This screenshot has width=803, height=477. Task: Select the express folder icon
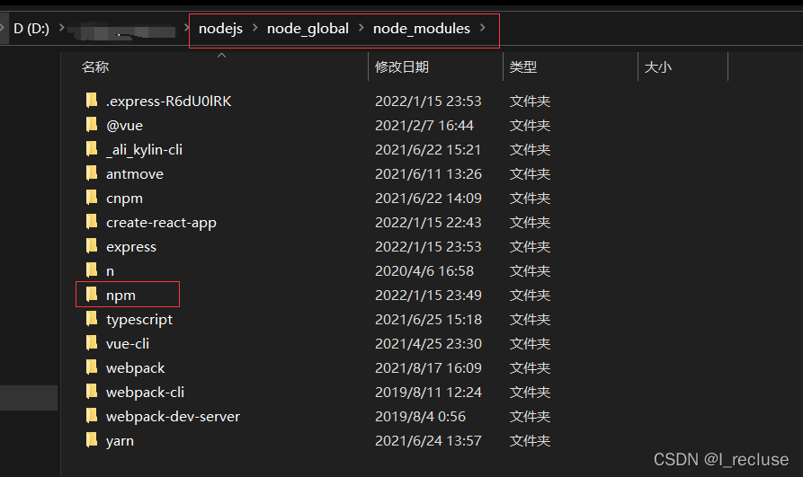92,245
